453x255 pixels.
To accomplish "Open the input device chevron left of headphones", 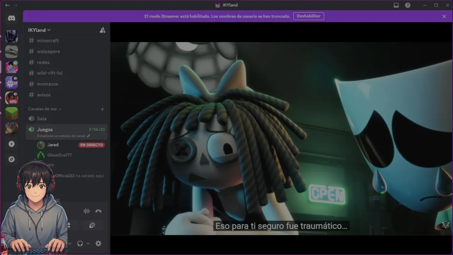I will (70, 244).
